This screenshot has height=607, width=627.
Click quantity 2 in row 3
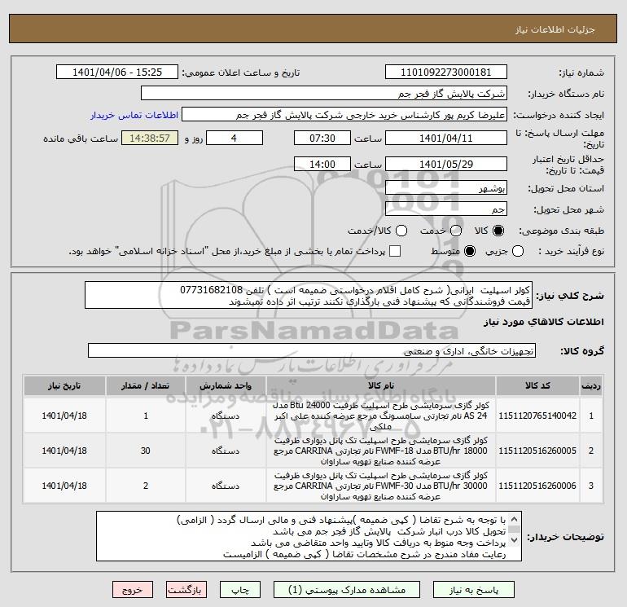pos(146,486)
